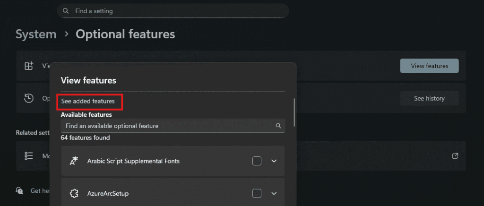
Task: Expand the AzureArcSetup details chevron
Action: click(x=274, y=193)
